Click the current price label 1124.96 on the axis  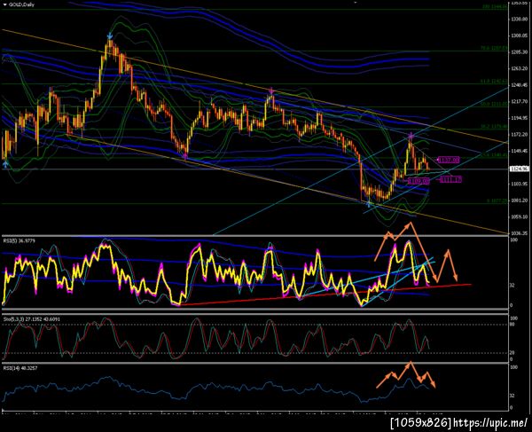[519, 169]
